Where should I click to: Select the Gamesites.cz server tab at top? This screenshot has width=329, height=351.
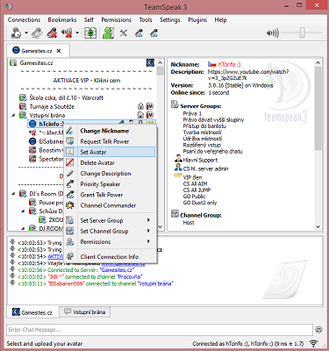(x=38, y=51)
